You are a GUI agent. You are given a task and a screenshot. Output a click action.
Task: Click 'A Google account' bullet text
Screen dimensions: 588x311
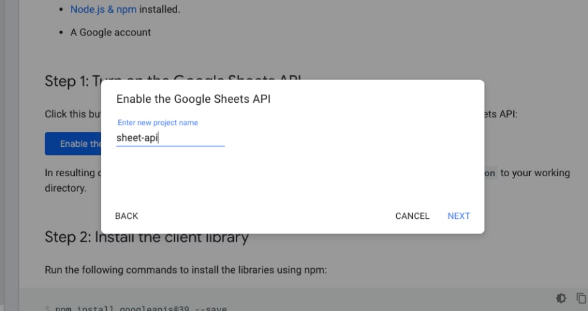point(110,32)
